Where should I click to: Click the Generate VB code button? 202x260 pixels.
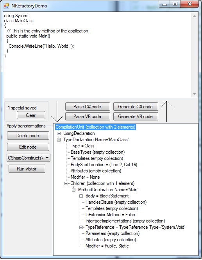point(136,117)
